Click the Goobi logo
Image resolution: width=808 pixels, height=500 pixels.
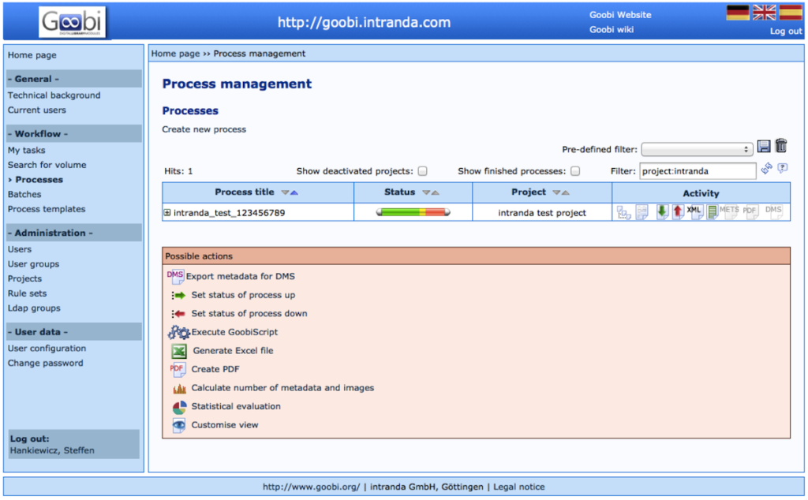(72, 22)
